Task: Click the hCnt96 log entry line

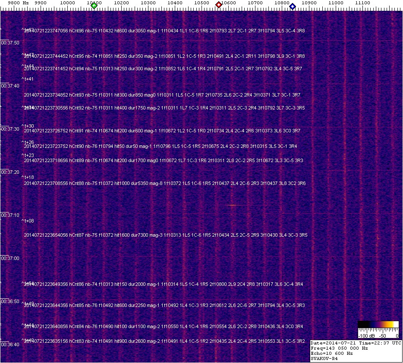Action: coord(164,31)
